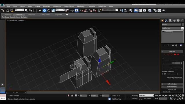Open the ribbon options dropdown arrow
185x104 pixels.
[69, 15]
